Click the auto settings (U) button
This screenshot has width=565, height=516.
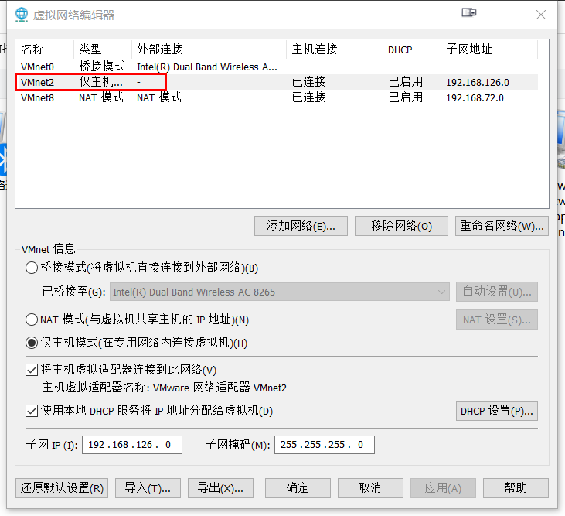coord(497,292)
